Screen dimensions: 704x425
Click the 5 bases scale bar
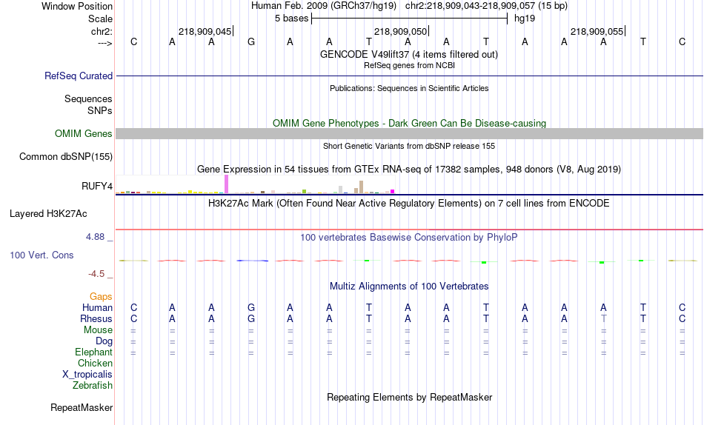tap(409, 19)
